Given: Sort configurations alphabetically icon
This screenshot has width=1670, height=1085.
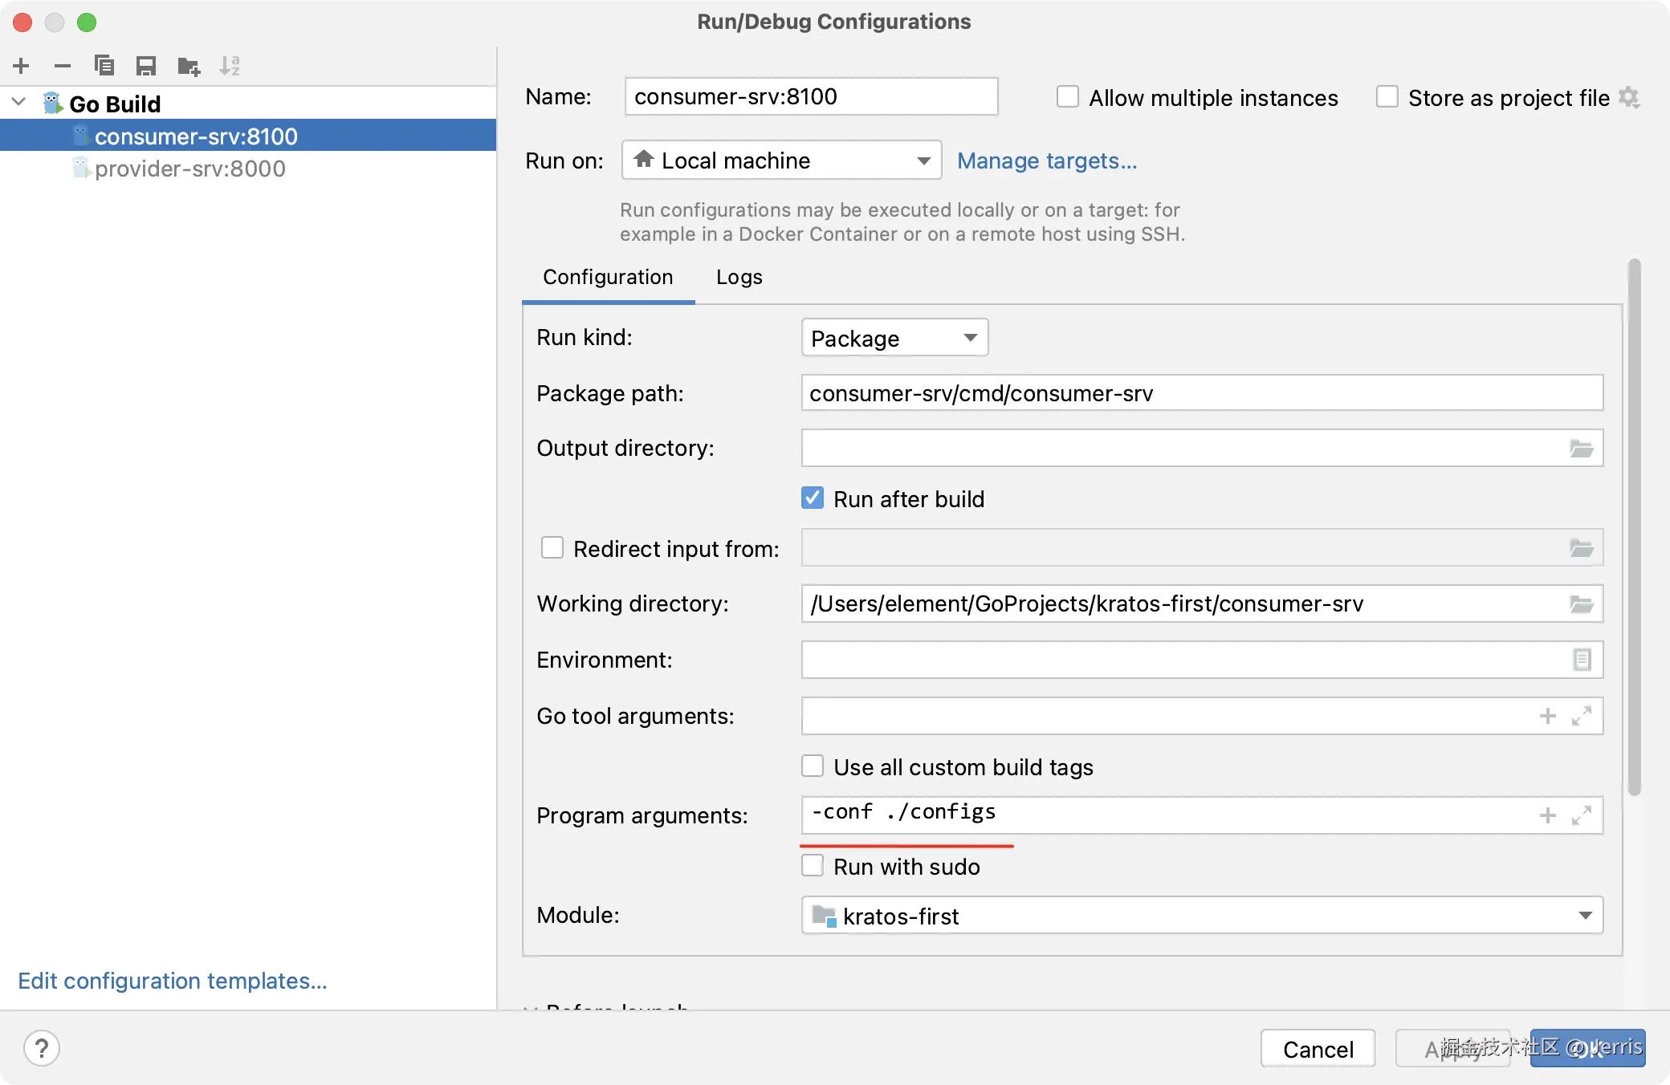Looking at the screenshot, I should [230, 66].
